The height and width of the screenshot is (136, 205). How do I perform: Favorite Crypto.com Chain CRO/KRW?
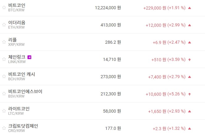pos(4,128)
